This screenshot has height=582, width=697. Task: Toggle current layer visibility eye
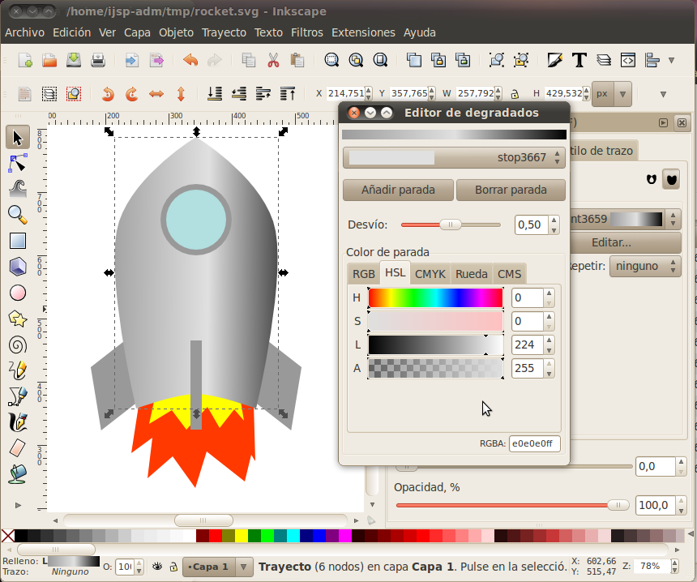(x=157, y=567)
